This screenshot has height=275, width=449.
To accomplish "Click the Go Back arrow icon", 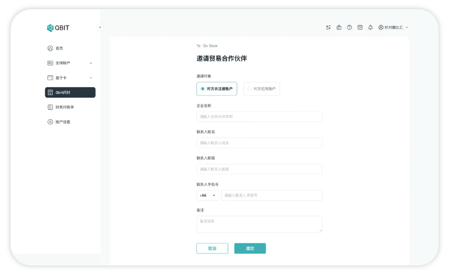I will click(198, 46).
